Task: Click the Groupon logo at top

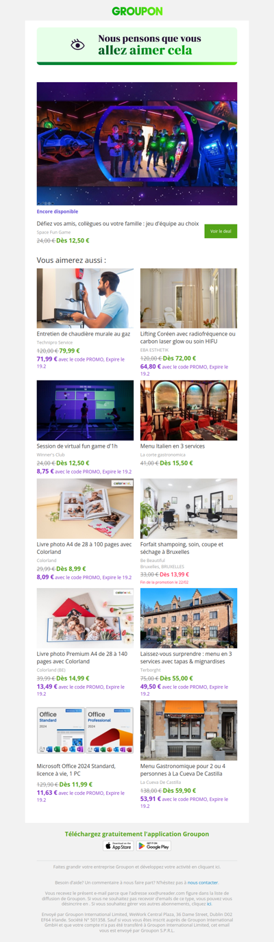Action: coord(137,11)
